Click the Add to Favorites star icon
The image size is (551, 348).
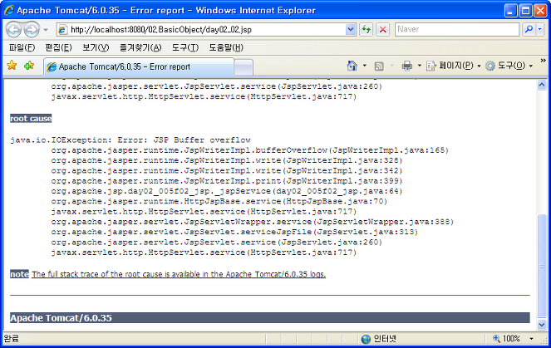click(29, 65)
